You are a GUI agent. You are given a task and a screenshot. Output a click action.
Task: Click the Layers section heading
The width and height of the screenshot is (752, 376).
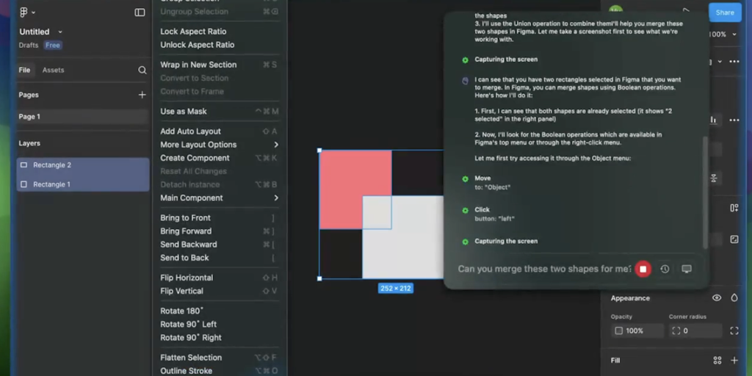pos(29,143)
